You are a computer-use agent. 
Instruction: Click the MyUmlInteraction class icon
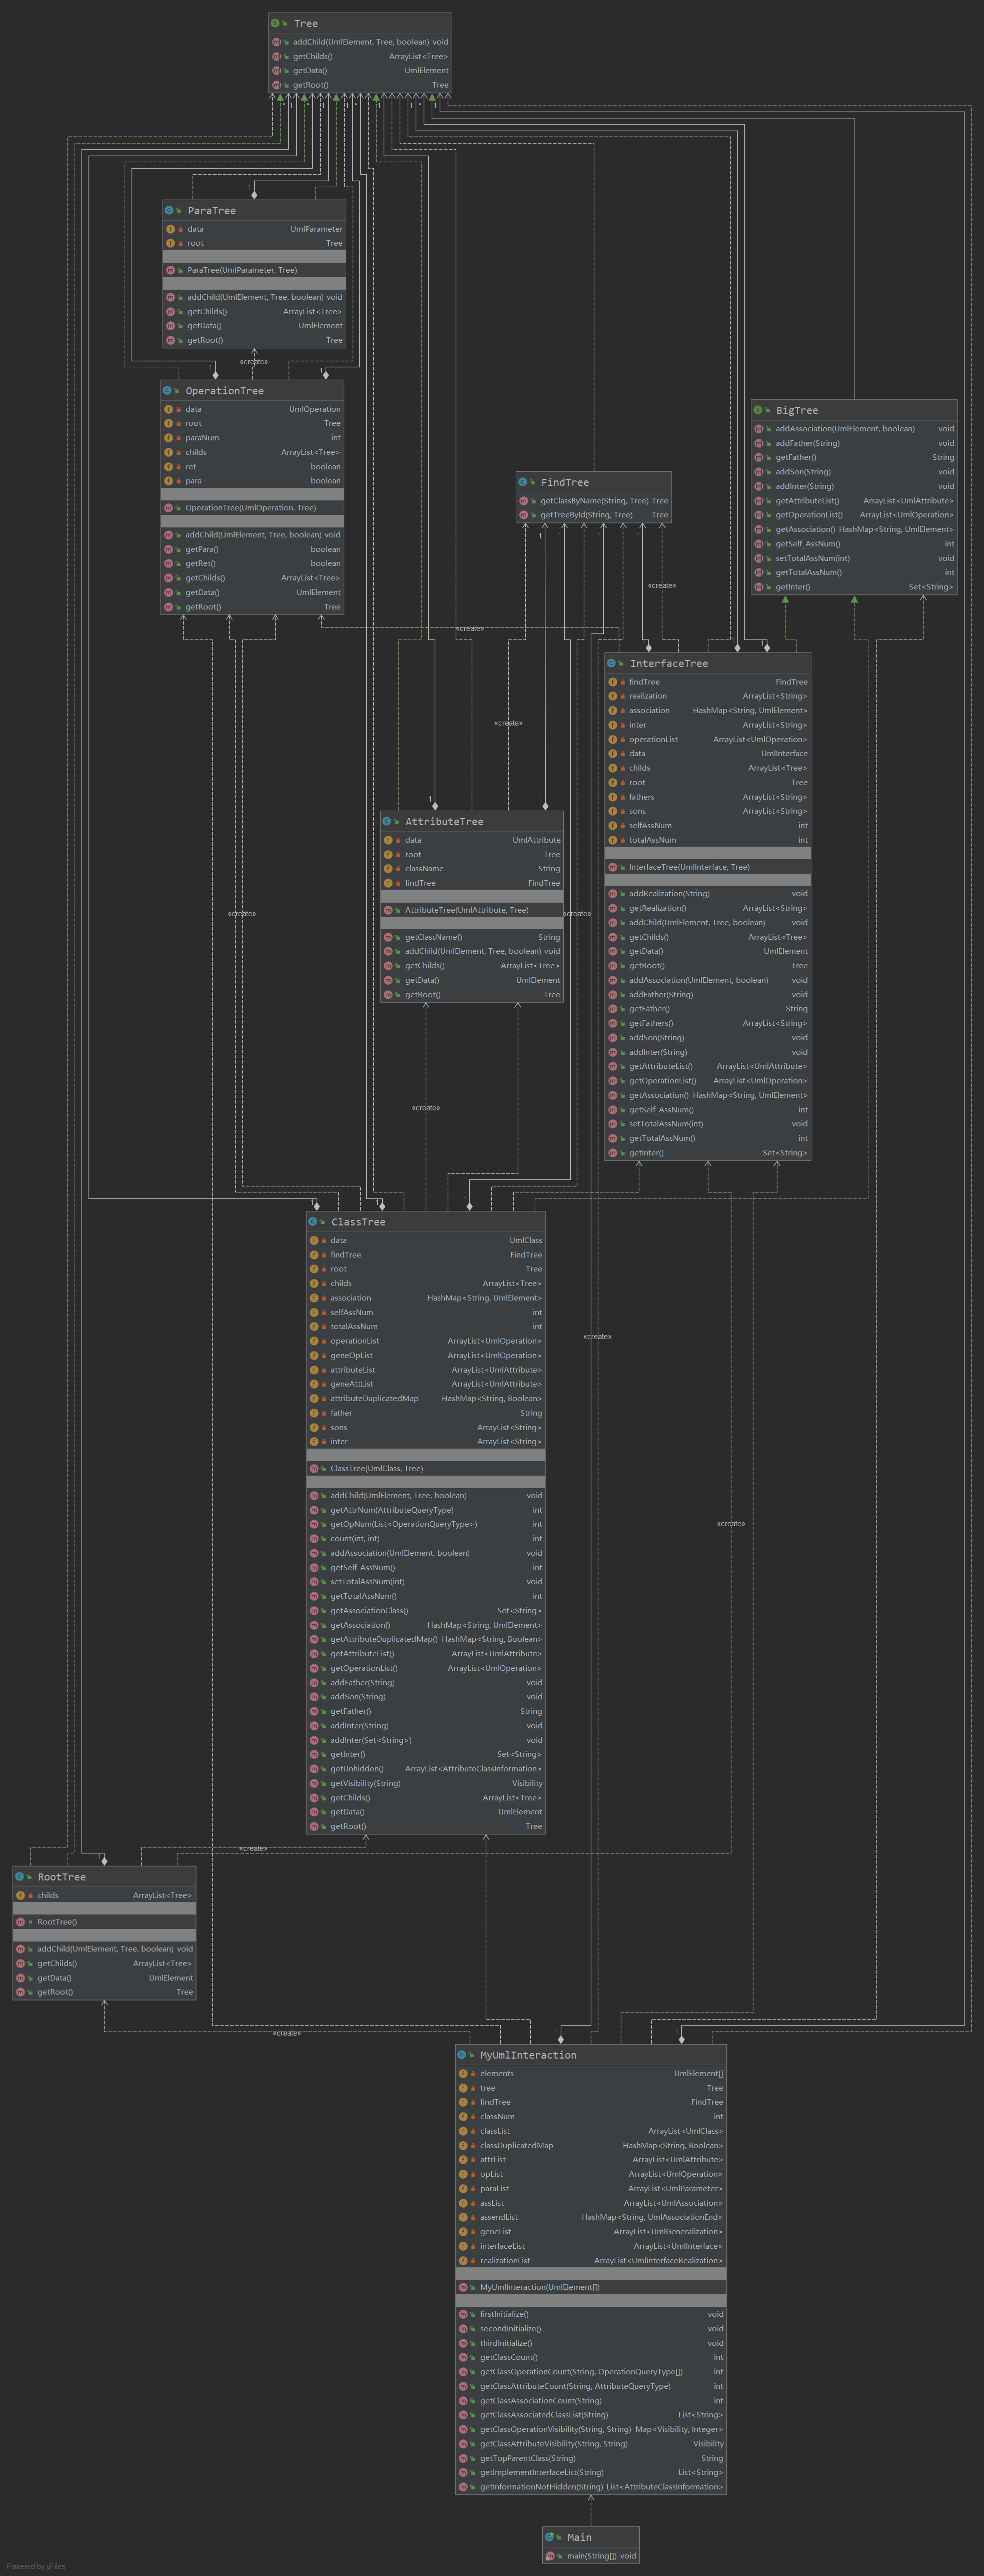[462, 2055]
